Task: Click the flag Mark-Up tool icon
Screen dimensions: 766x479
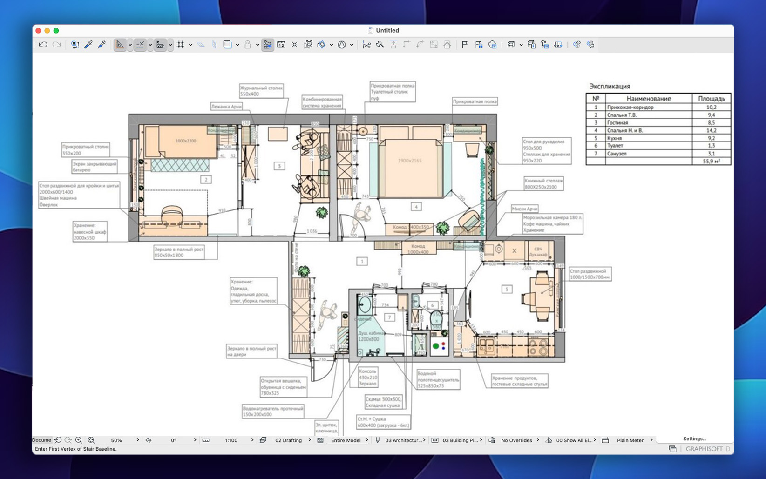Action: [464, 45]
